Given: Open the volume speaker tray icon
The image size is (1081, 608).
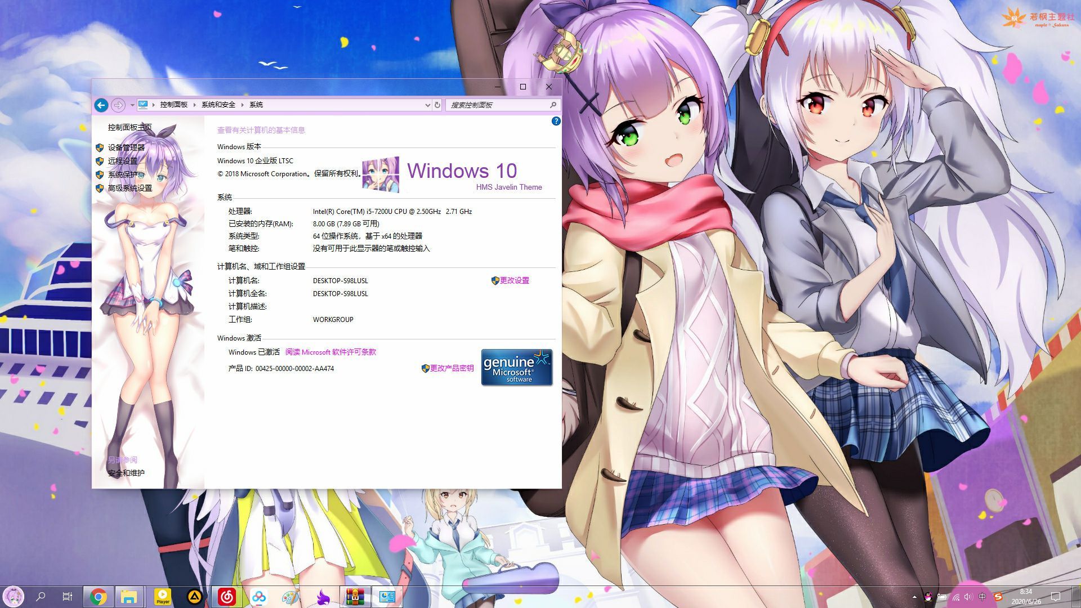Looking at the screenshot, I should pyautogui.click(x=968, y=597).
